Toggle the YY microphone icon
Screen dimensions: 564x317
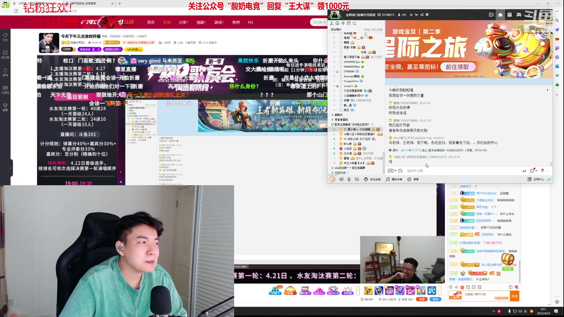coord(349,179)
